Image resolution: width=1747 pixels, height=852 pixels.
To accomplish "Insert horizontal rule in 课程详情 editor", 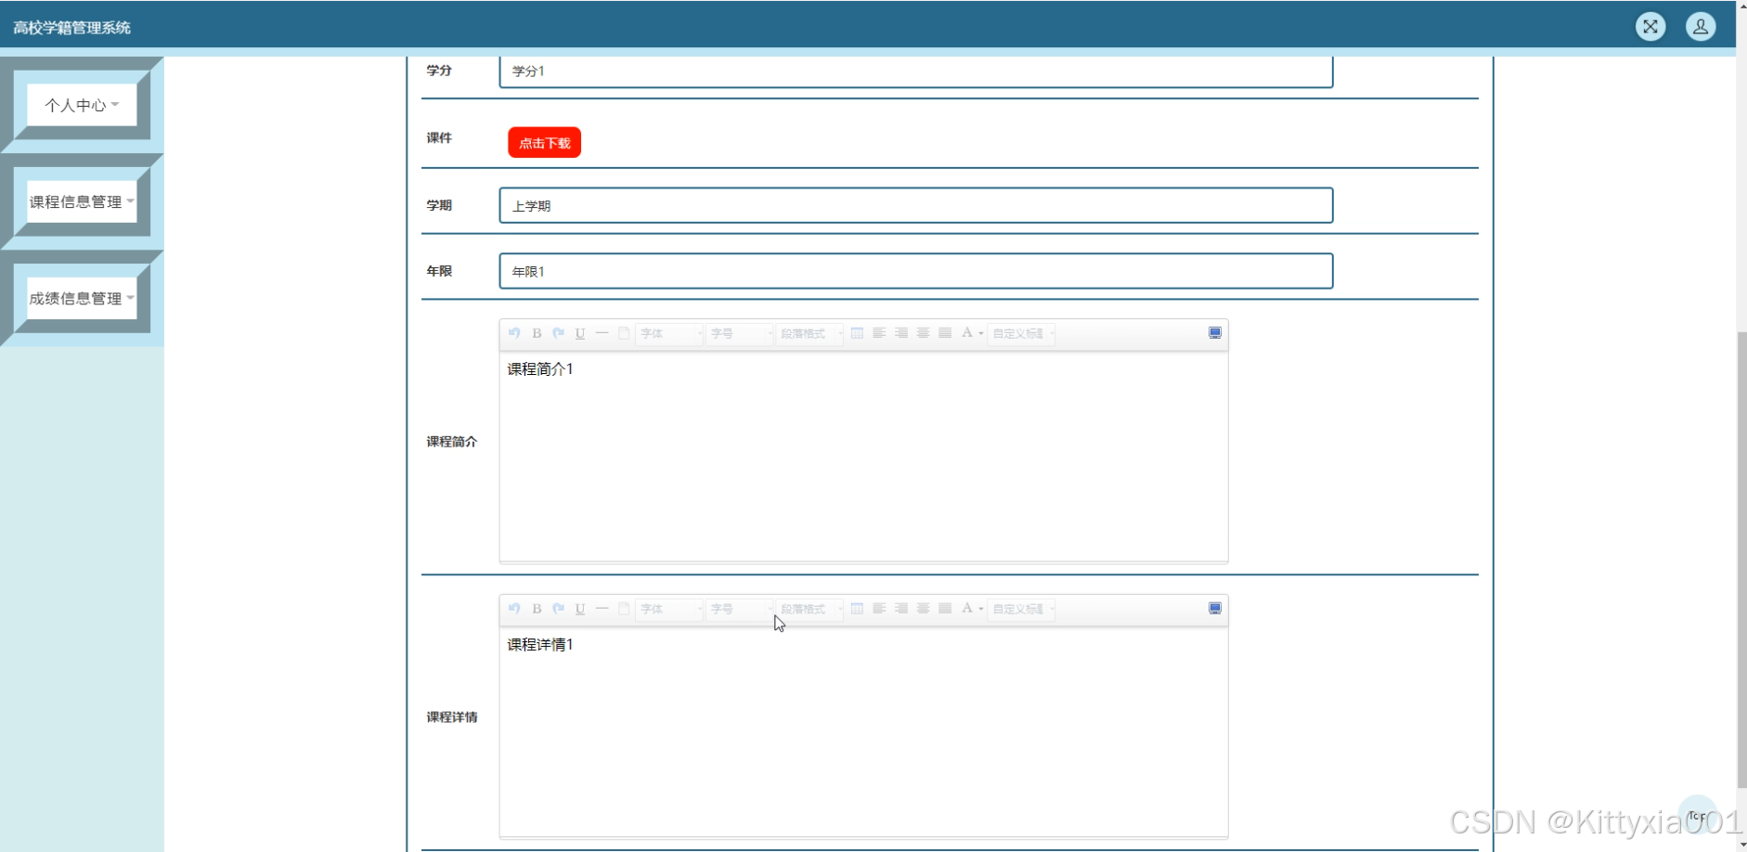I will (602, 609).
